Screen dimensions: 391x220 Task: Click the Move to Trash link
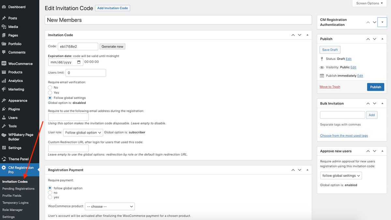[330, 87]
